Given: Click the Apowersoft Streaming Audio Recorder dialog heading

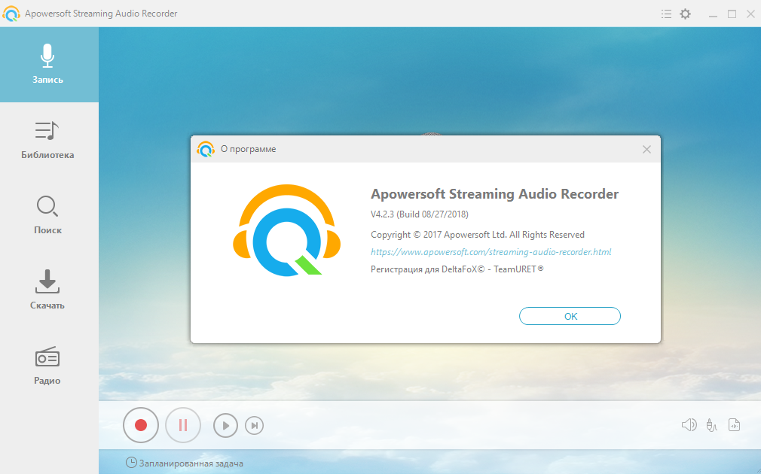Looking at the screenshot, I should tap(494, 194).
